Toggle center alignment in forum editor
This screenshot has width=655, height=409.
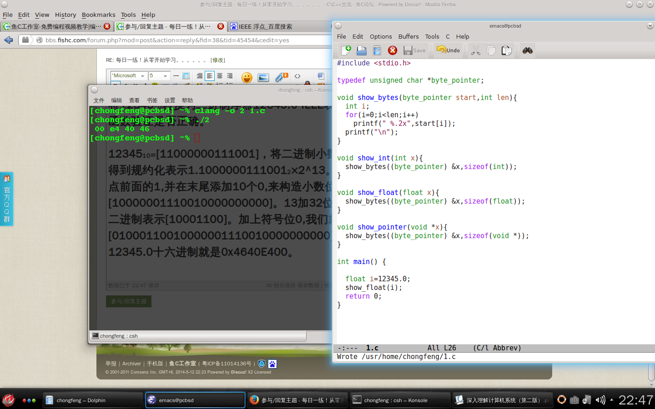220,76
